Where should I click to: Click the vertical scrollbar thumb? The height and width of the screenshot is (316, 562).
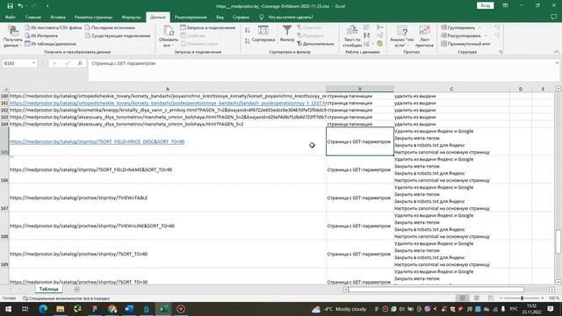pos(558,242)
